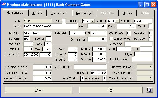
Task: Click the Substitute field
Action: [x=138, y=44]
